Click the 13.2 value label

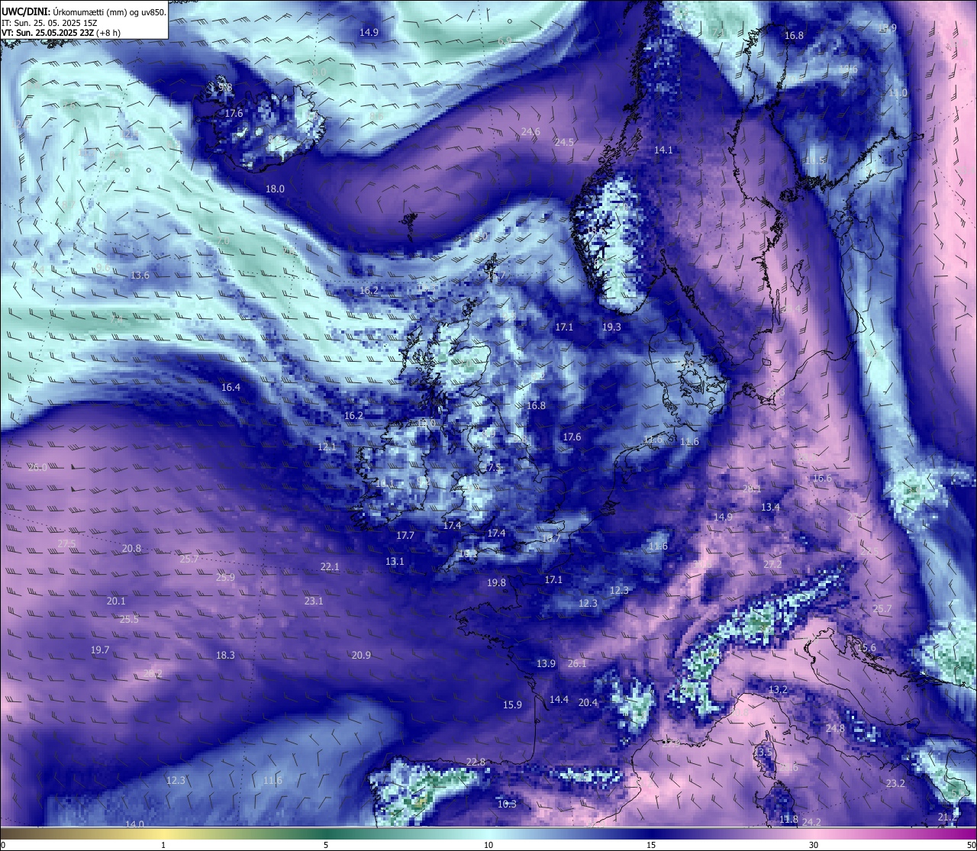pyautogui.click(x=778, y=690)
